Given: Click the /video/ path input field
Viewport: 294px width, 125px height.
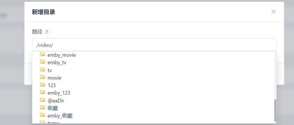Looking at the screenshot, I should tap(154, 45).
